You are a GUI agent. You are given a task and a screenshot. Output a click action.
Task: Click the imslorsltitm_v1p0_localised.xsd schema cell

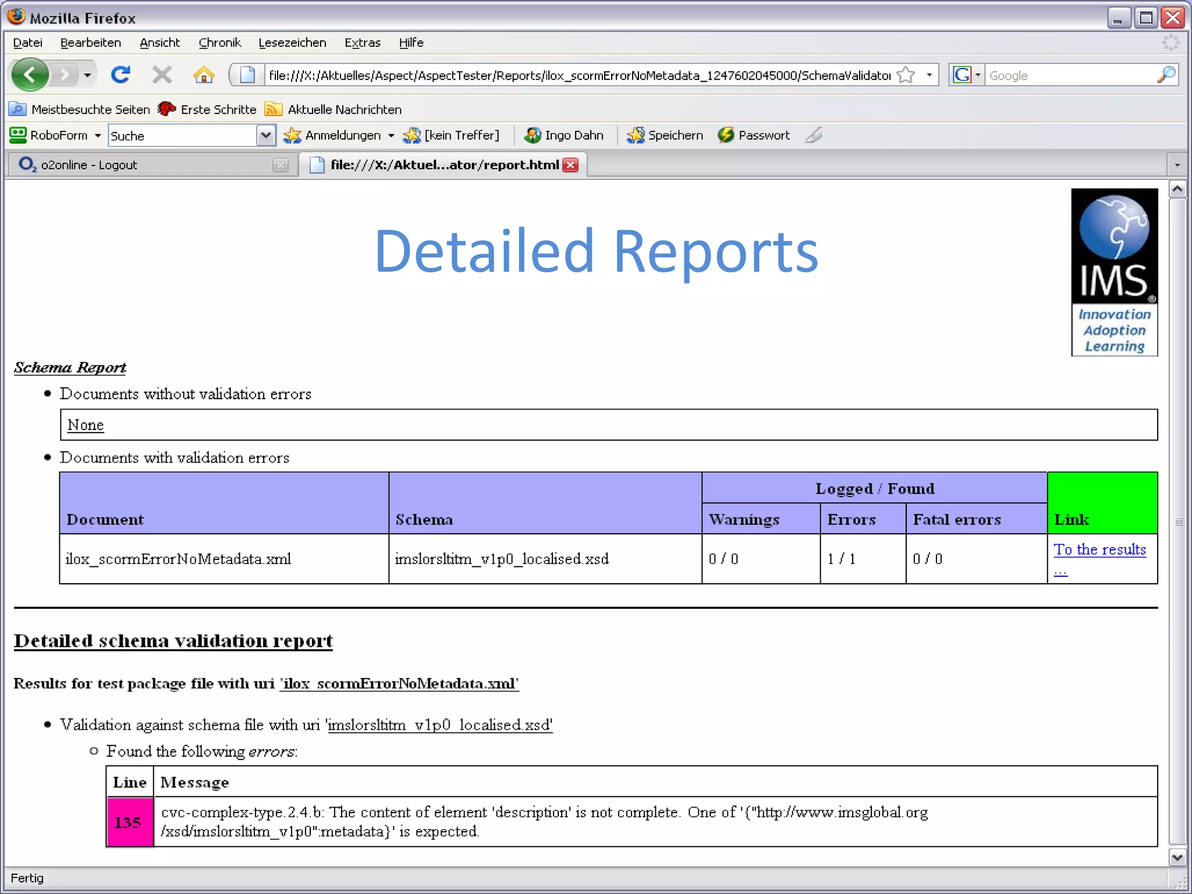tap(545, 559)
